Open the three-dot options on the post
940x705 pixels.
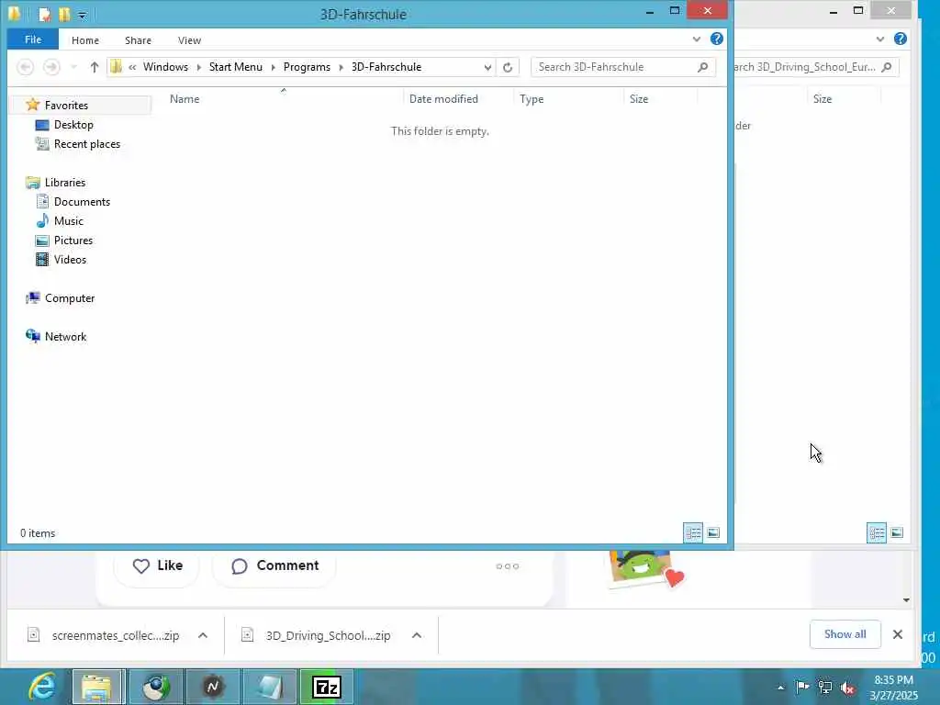(x=507, y=566)
